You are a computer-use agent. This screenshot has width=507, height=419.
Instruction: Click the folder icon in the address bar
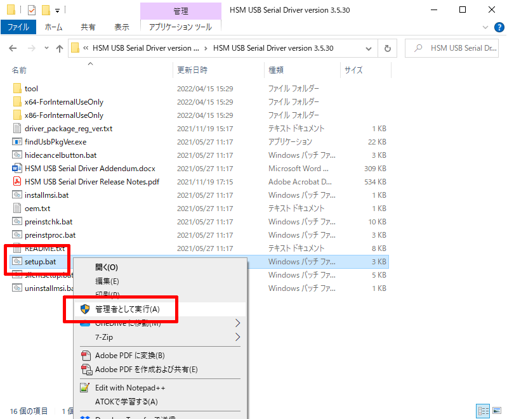(x=75, y=48)
